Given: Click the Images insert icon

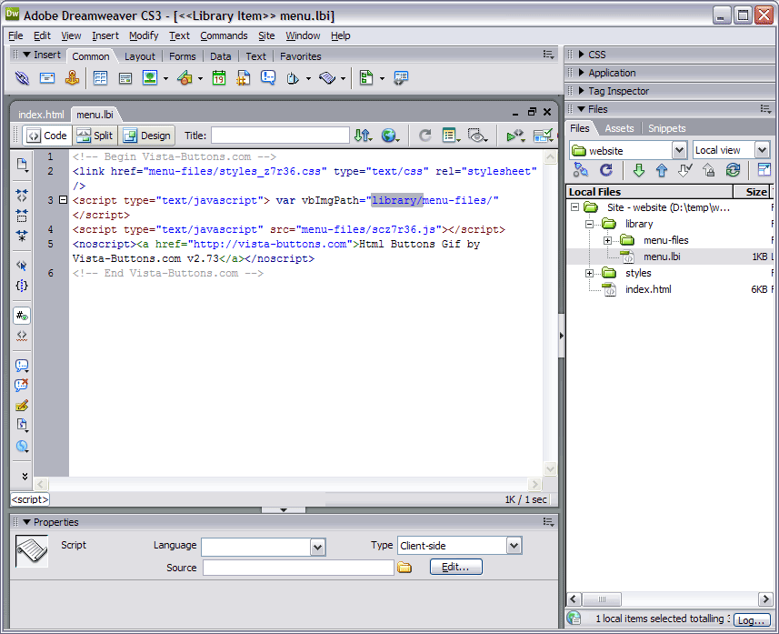Looking at the screenshot, I should (150, 78).
